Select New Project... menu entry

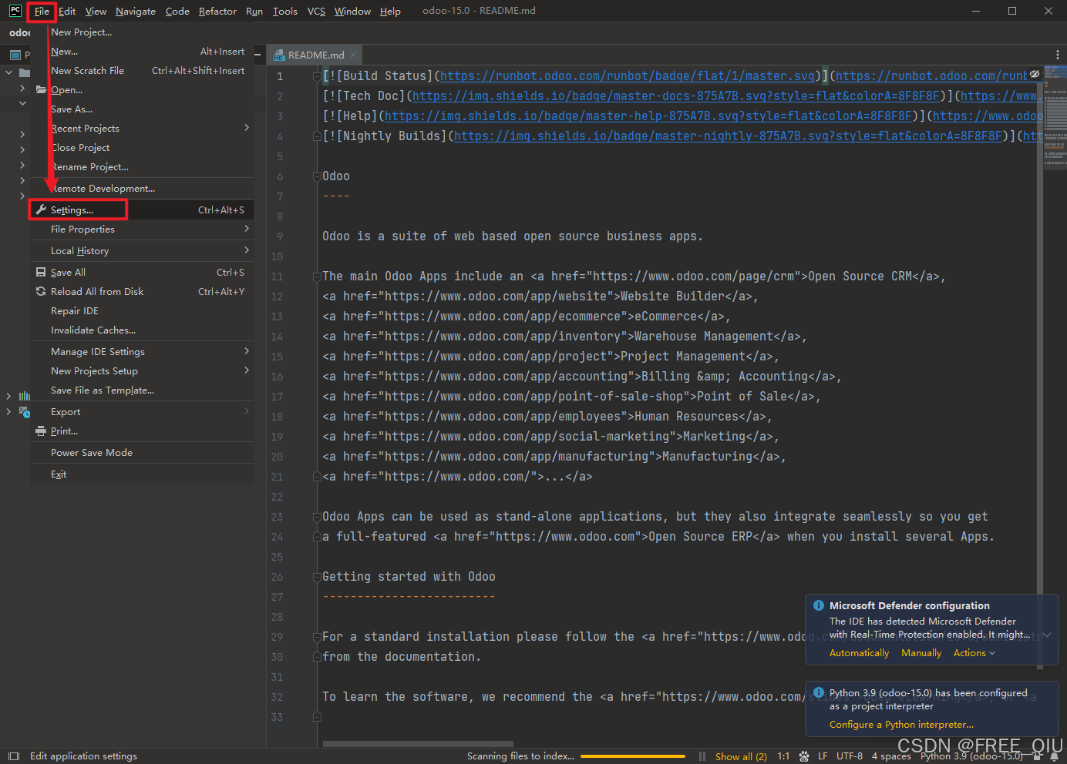coord(142,32)
